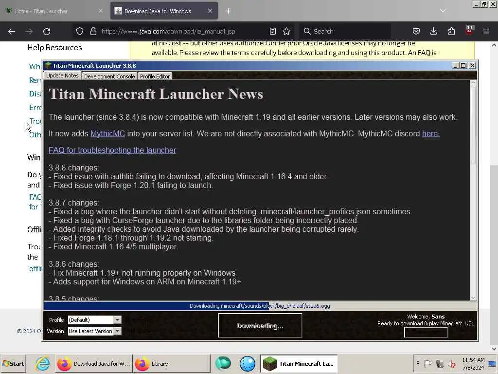The height and width of the screenshot is (374, 498).
Task: Open the Update Notes tab in launcher
Action: pyautogui.click(x=62, y=75)
